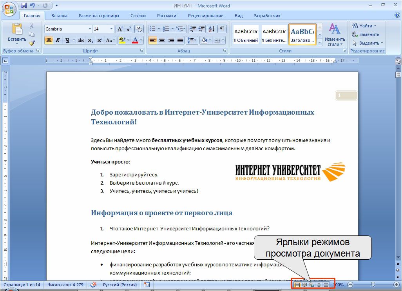Apply the Обычный style

click(246, 34)
